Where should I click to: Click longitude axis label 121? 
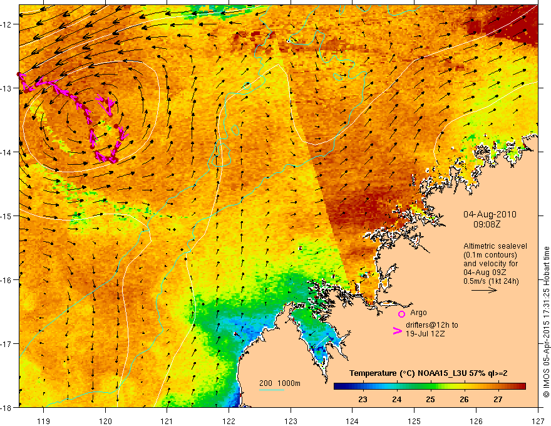click(x=167, y=421)
